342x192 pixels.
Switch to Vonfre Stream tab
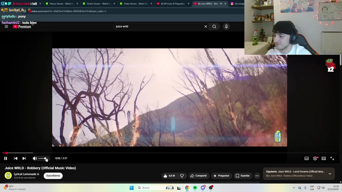[99, 4]
